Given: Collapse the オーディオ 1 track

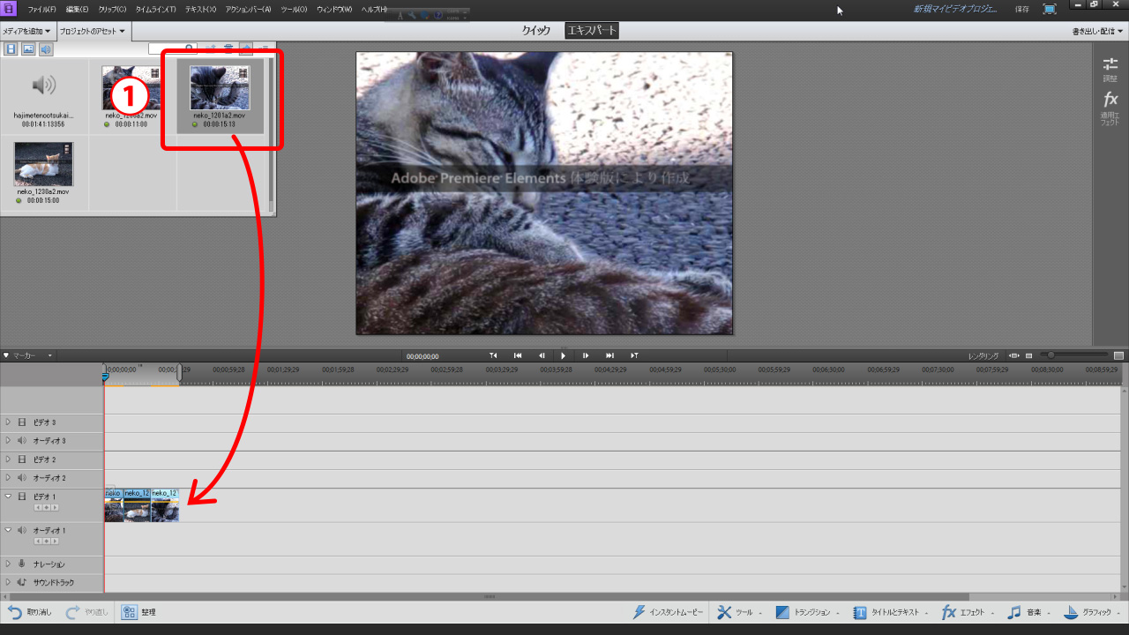Looking at the screenshot, I should [9, 530].
